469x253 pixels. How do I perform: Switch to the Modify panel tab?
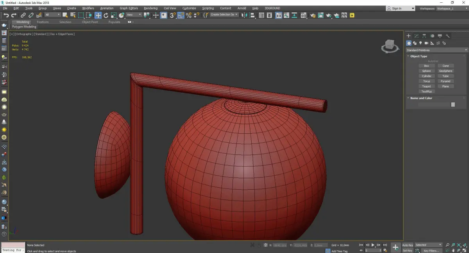[x=416, y=36]
